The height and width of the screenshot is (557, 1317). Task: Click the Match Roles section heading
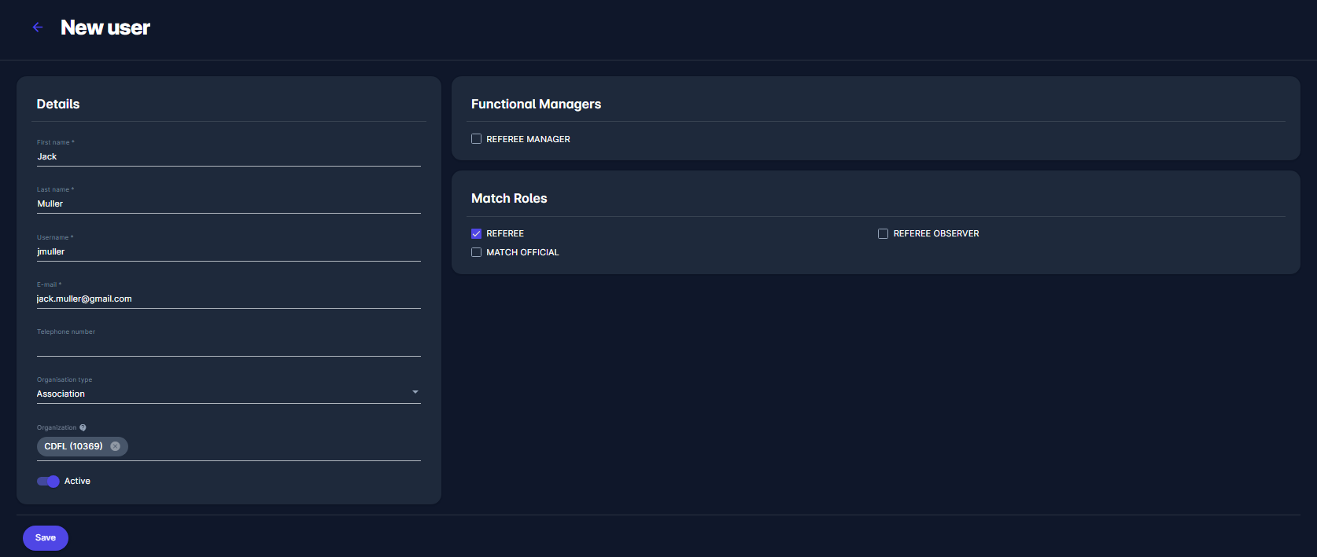(x=509, y=199)
